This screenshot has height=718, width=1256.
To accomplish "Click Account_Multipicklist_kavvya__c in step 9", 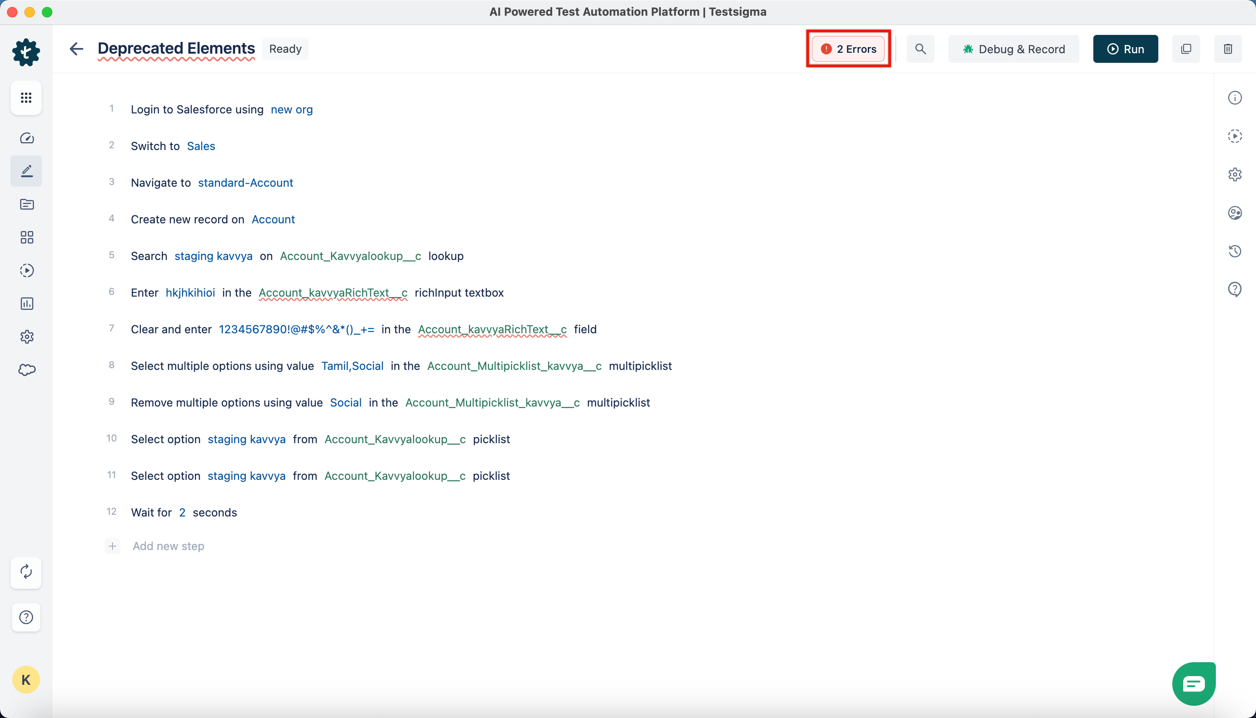I will click(x=493, y=402).
